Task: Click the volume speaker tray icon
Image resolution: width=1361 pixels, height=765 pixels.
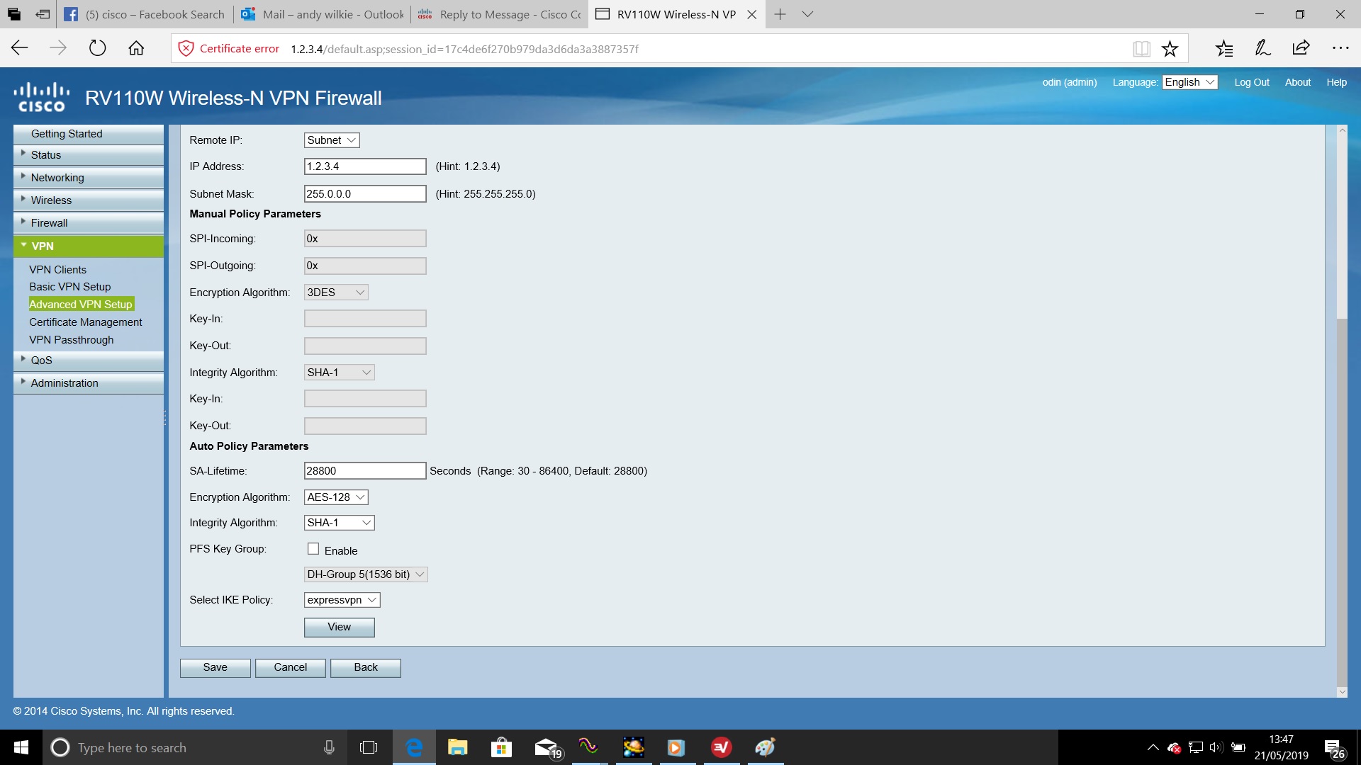Action: click(1216, 747)
